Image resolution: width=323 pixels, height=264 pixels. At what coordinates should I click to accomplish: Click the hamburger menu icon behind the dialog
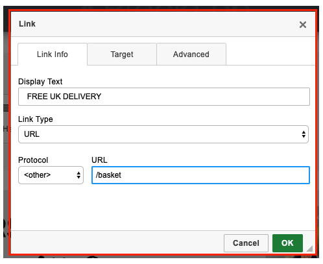6,108
